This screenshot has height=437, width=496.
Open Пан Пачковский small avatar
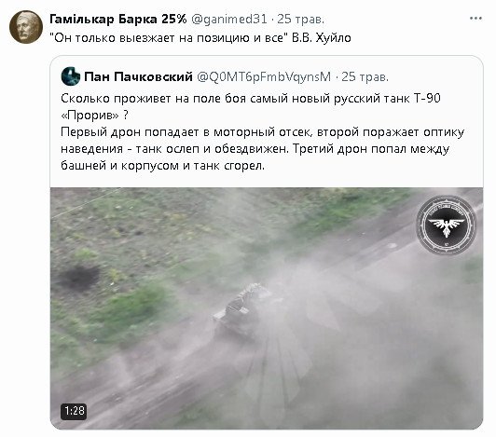click(71, 76)
